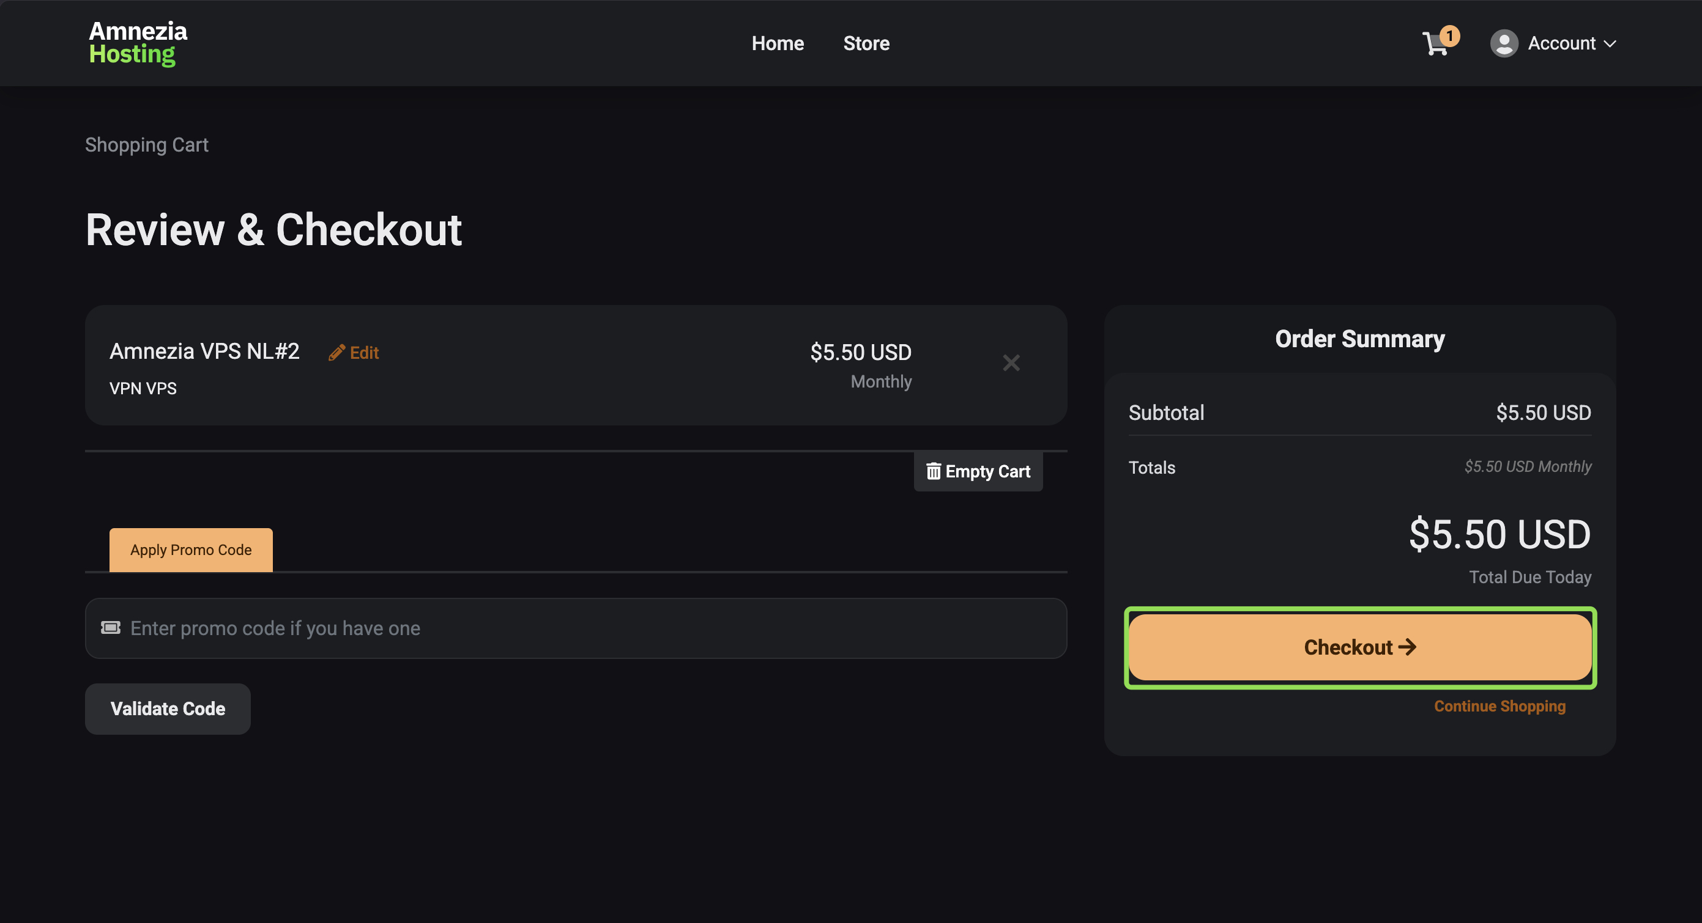1702x923 pixels.
Task: Click the pencil icon beside Edit
Action: 337,353
